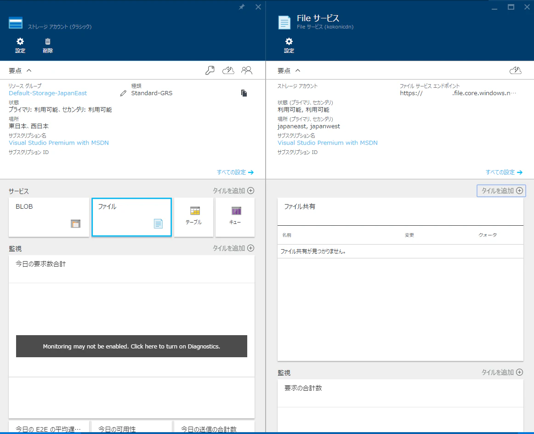Open Default-Storage-JapanEast resource group link
The image size is (534, 434).
coord(48,93)
